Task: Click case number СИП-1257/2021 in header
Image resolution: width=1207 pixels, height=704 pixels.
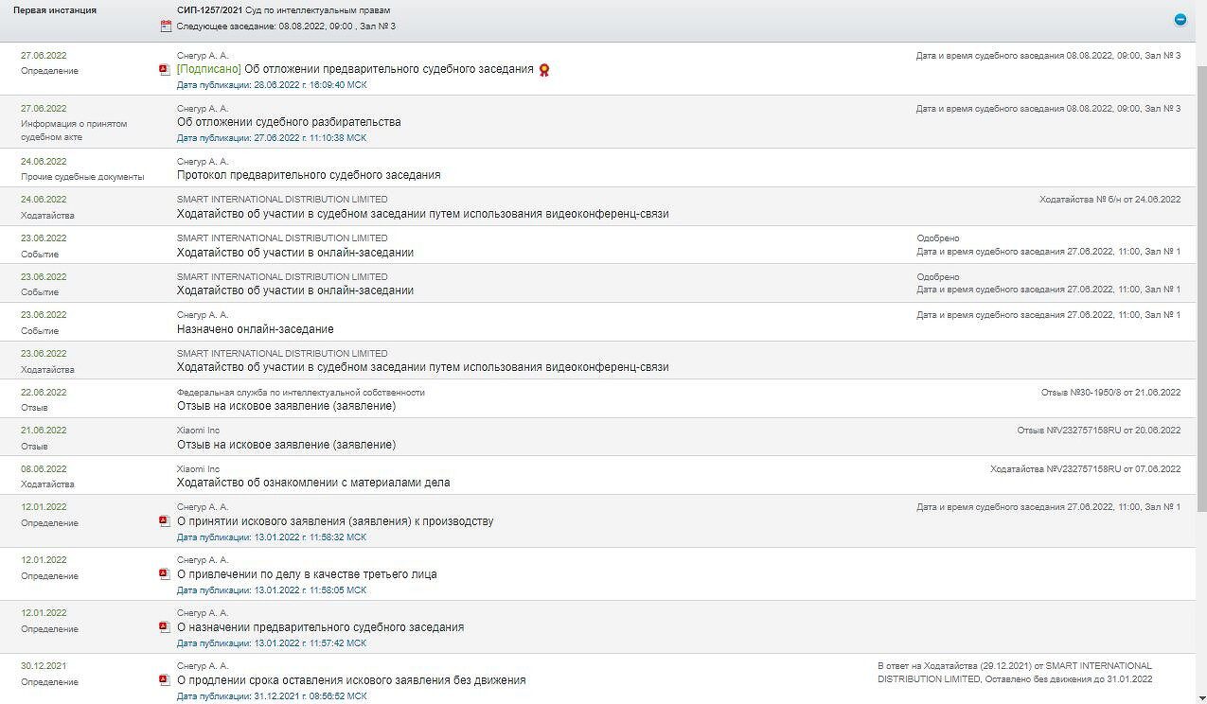Action: click(209, 10)
